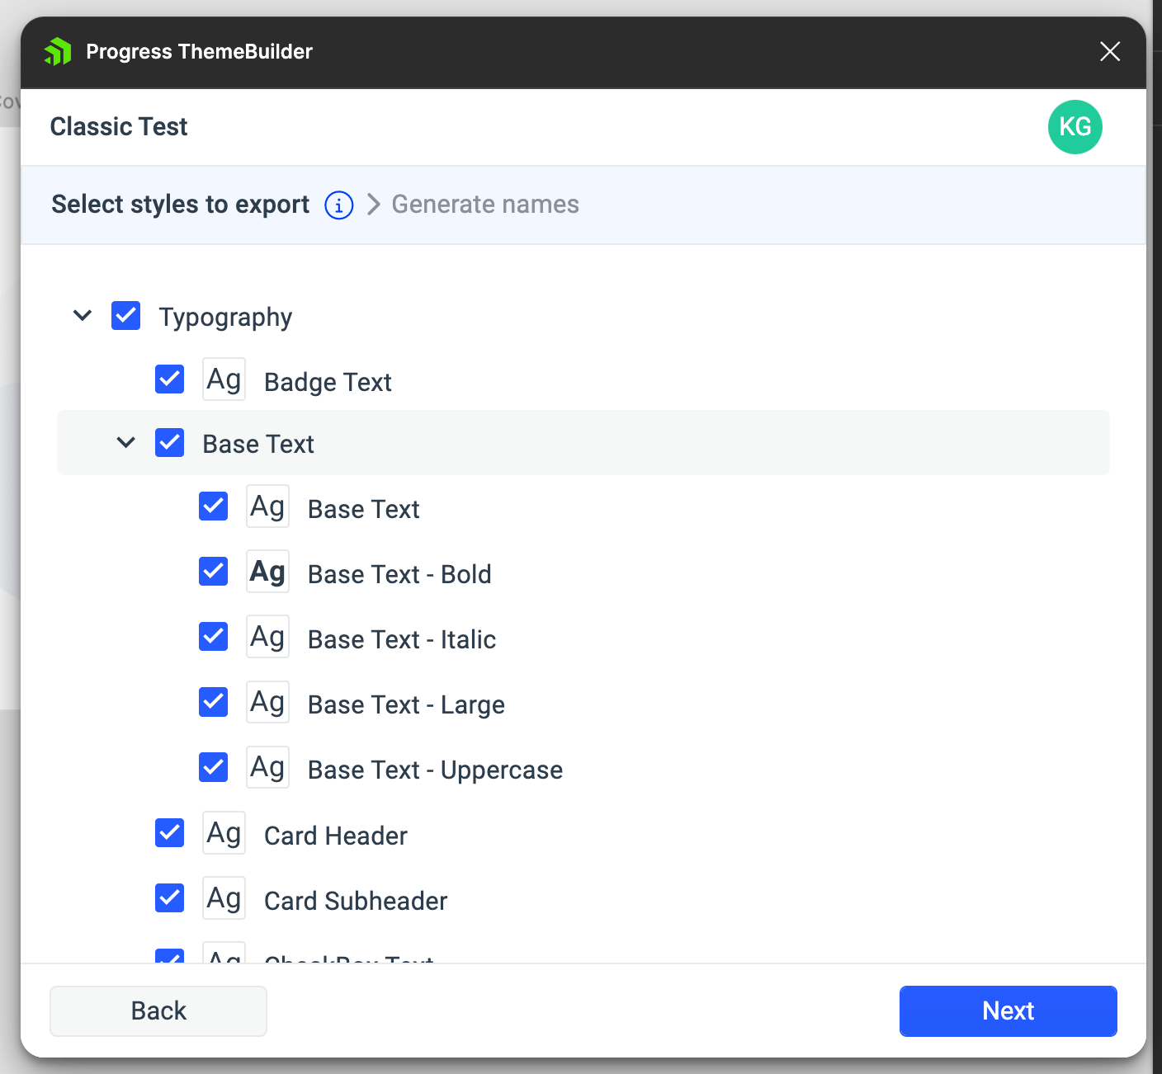Go to the Generate names step
This screenshot has height=1074, width=1162.
(485, 205)
